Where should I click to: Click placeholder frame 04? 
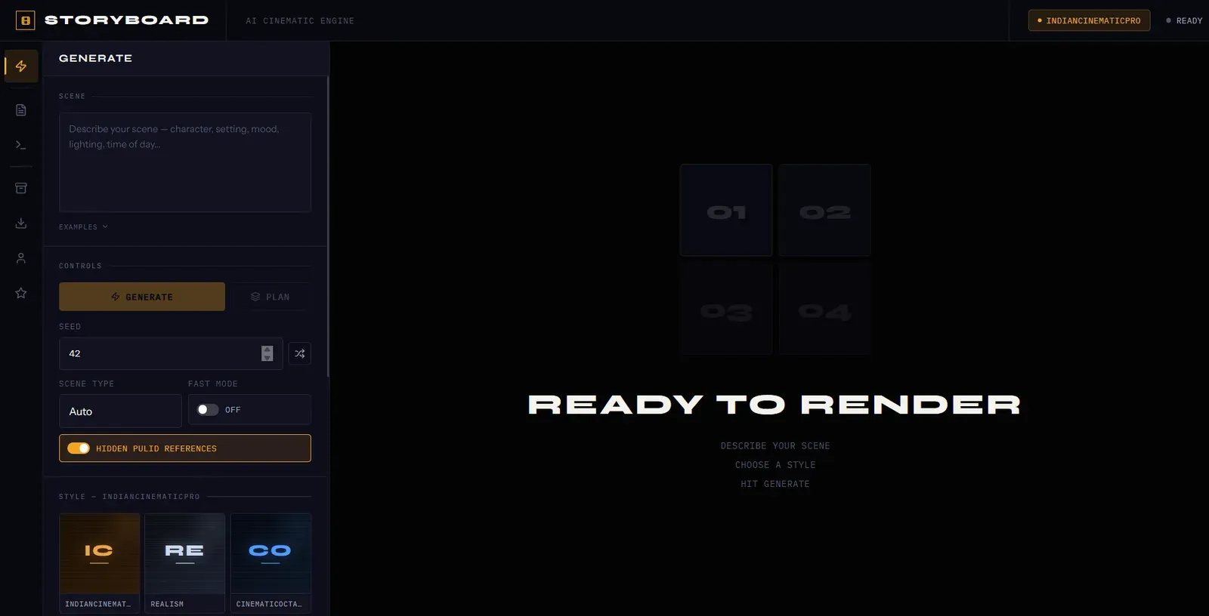[x=824, y=309]
